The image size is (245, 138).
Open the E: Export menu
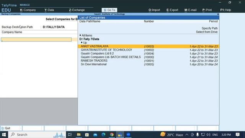click(172, 10)
